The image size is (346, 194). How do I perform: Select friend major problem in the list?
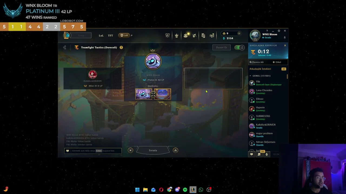click(x=268, y=134)
